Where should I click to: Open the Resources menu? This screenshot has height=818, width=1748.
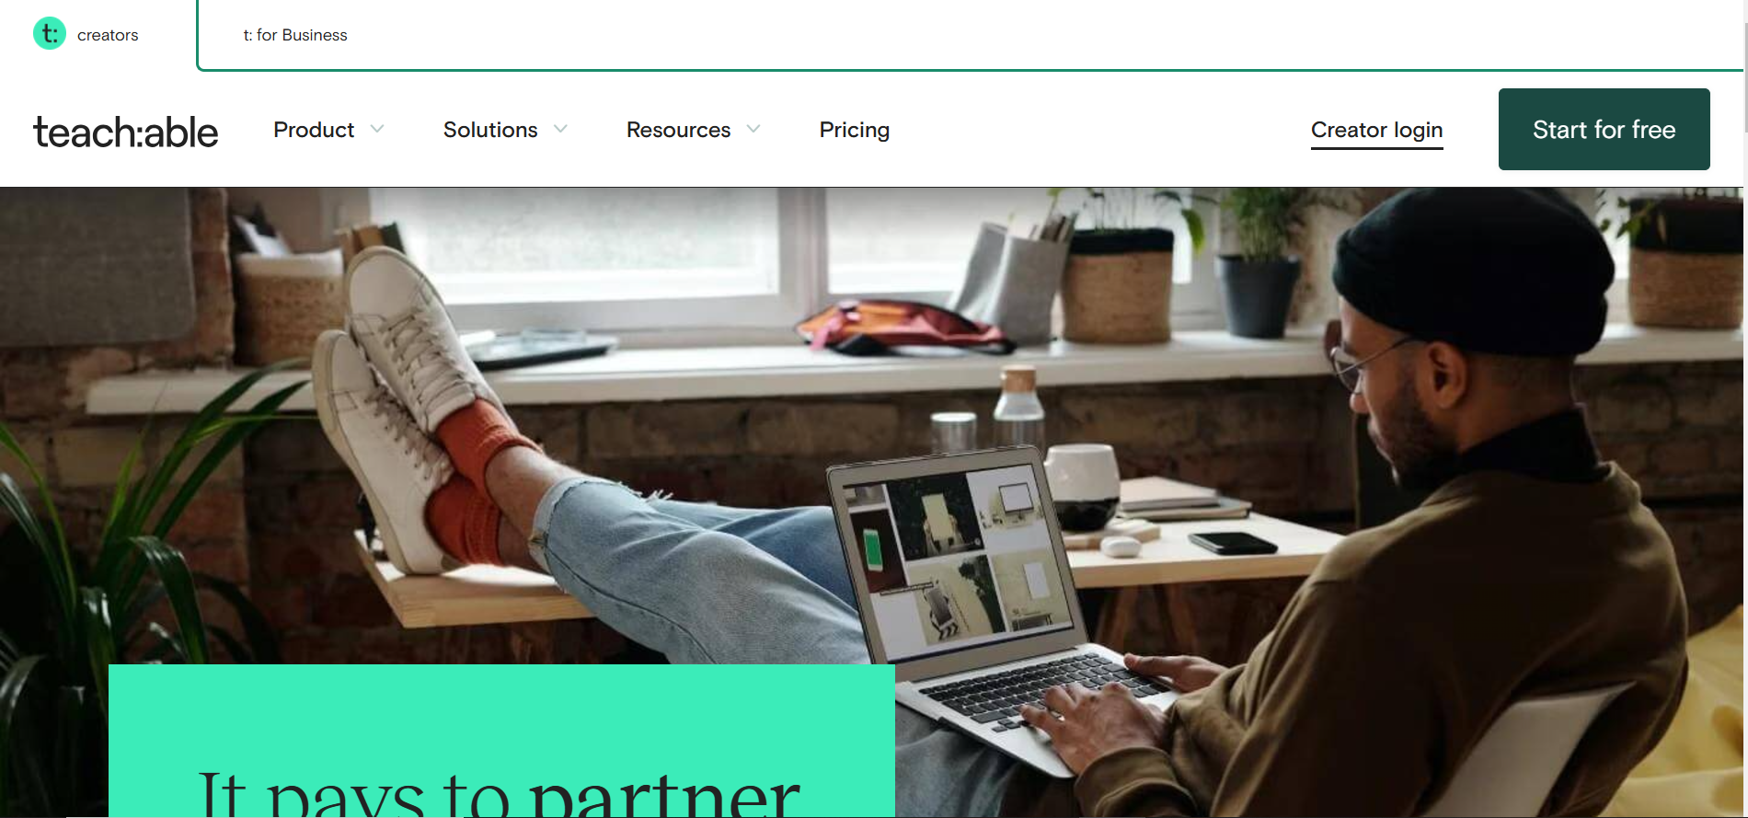click(679, 130)
